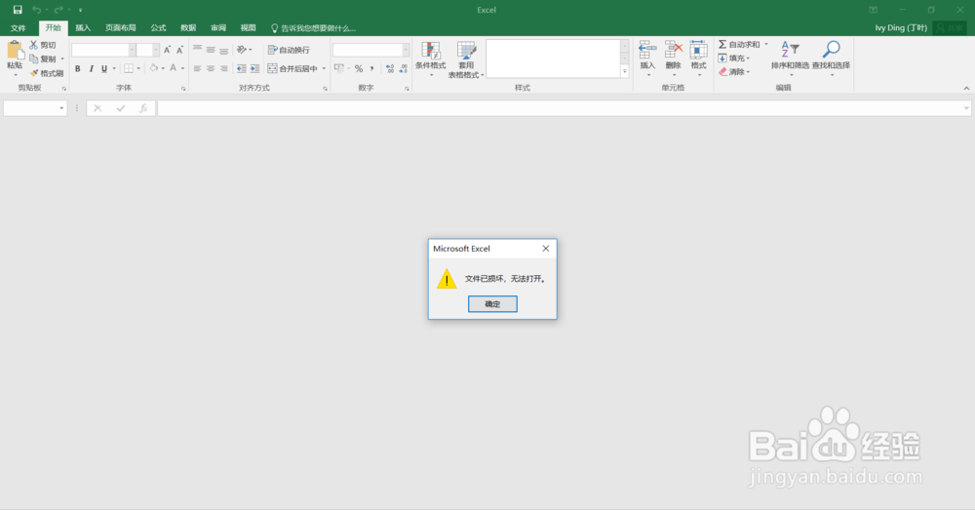This screenshot has height=510, width=975.
Task: Open the 字体 group dialog launcher
Action: coord(183,89)
